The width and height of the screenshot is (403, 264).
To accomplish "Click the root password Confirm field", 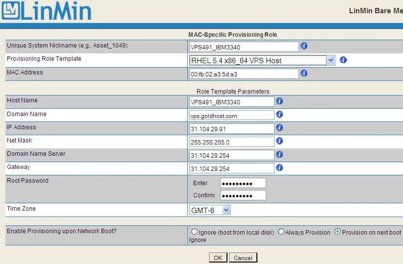I will click(x=243, y=195).
